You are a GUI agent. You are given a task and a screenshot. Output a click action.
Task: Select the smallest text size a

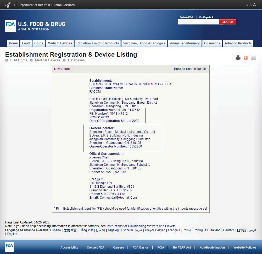tap(247, 5)
